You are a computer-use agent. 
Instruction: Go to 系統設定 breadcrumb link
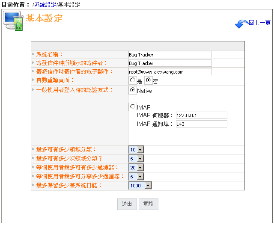pyautogui.click(x=45, y=5)
